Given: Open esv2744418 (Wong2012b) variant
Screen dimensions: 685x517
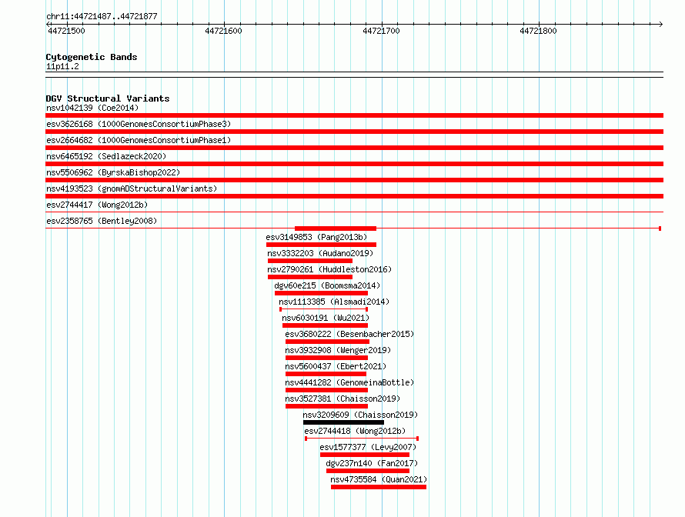Looking at the screenshot, I should pos(355,431).
